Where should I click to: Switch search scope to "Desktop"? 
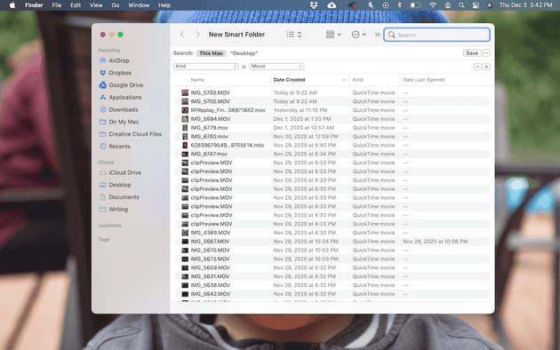[x=244, y=53]
